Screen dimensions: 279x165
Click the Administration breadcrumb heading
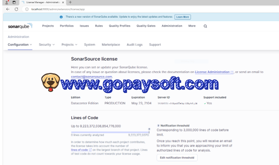point(18,37)
